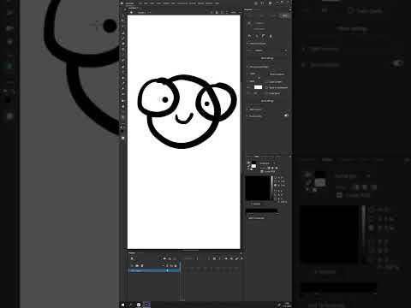The width and height of the screenshot is (411, 308).
Task: Switch to the Frame tab in Properties
Action: (273, 15)
